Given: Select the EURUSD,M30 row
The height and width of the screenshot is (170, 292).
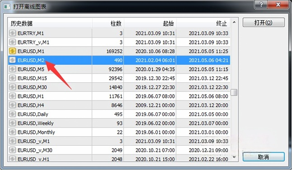Looking at the screenshot, I should click(119, 87).
